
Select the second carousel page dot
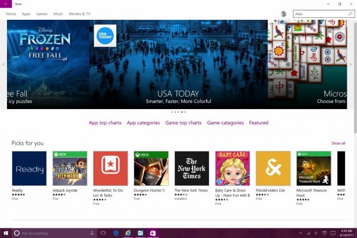tap(175, 112)
